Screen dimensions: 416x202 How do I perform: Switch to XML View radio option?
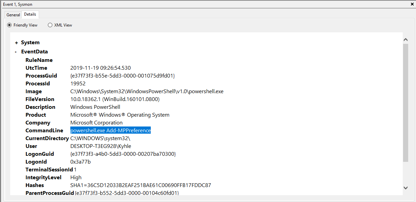tap(50, 25)
